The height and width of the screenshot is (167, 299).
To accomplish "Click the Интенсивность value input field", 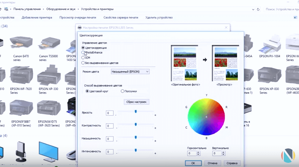I will pyautogui.click(x=110, y=152).
